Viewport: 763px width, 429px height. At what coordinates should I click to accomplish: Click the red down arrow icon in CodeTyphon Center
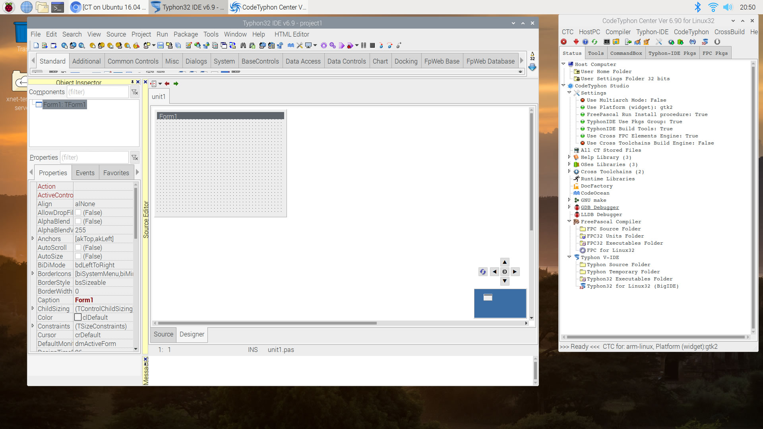coord(576,42)
